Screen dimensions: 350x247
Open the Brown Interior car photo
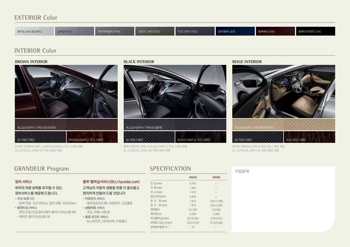pyautogui.click(x=66, y=91)
